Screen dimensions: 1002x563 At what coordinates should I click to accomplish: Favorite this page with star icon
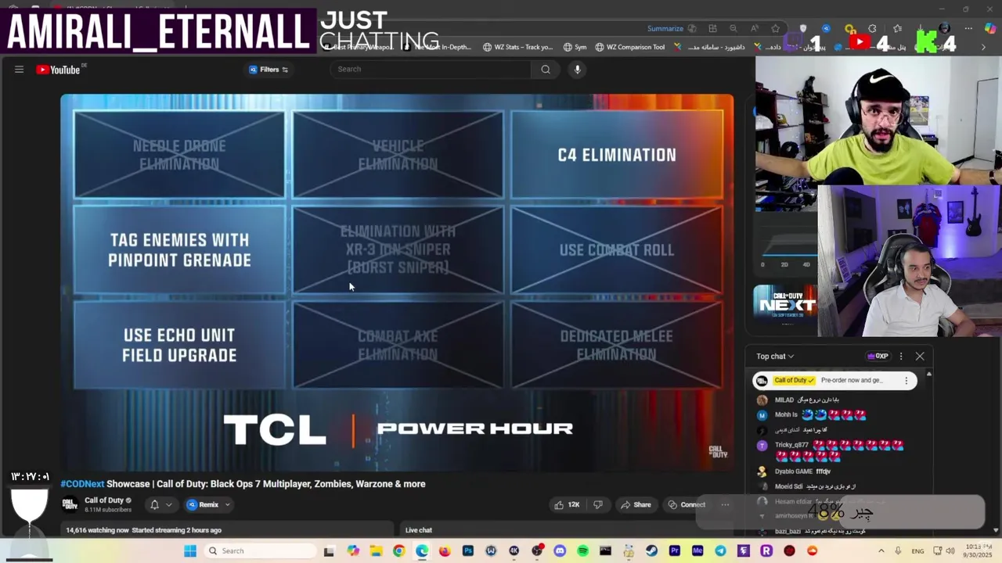[776, 28]
